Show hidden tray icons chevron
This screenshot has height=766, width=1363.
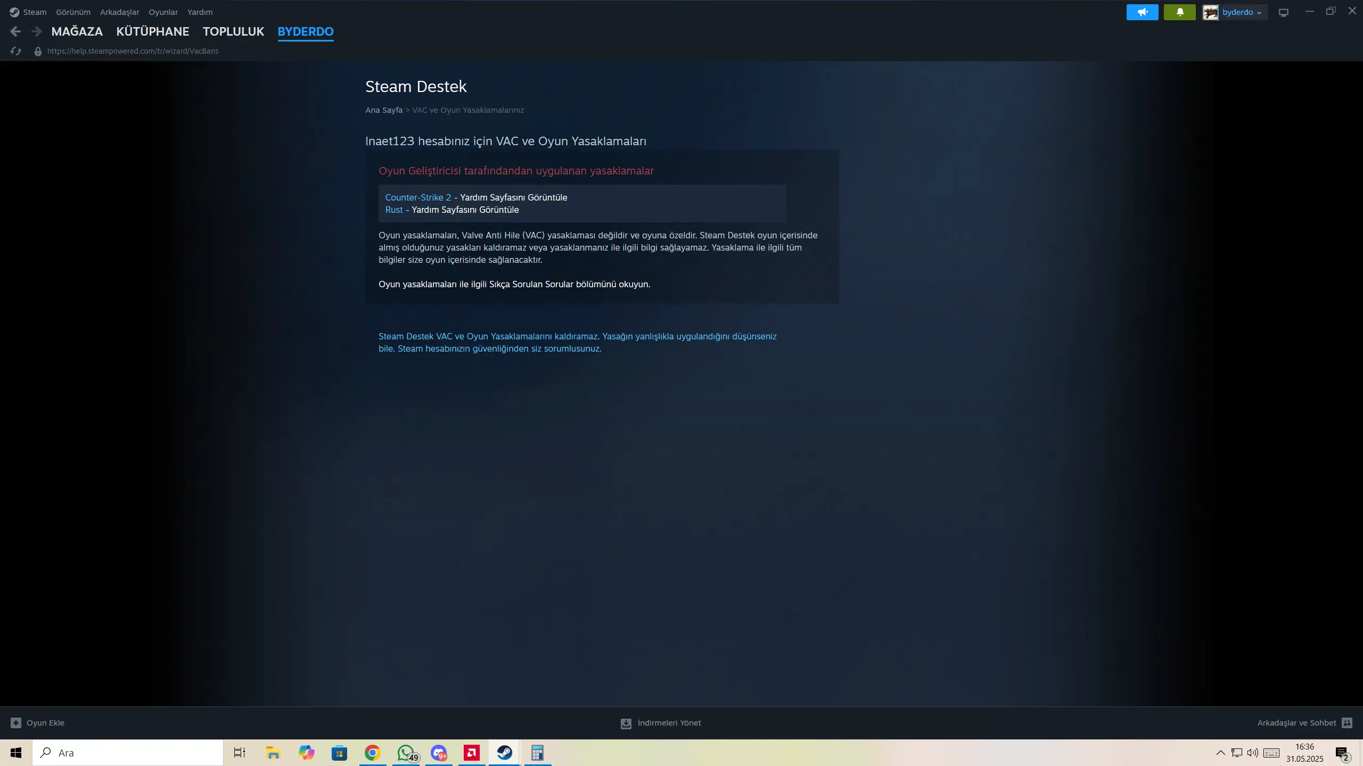[1220, 753]
